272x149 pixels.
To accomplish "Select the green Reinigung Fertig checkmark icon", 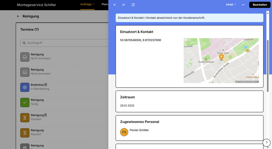I will [x=25, y=102].
